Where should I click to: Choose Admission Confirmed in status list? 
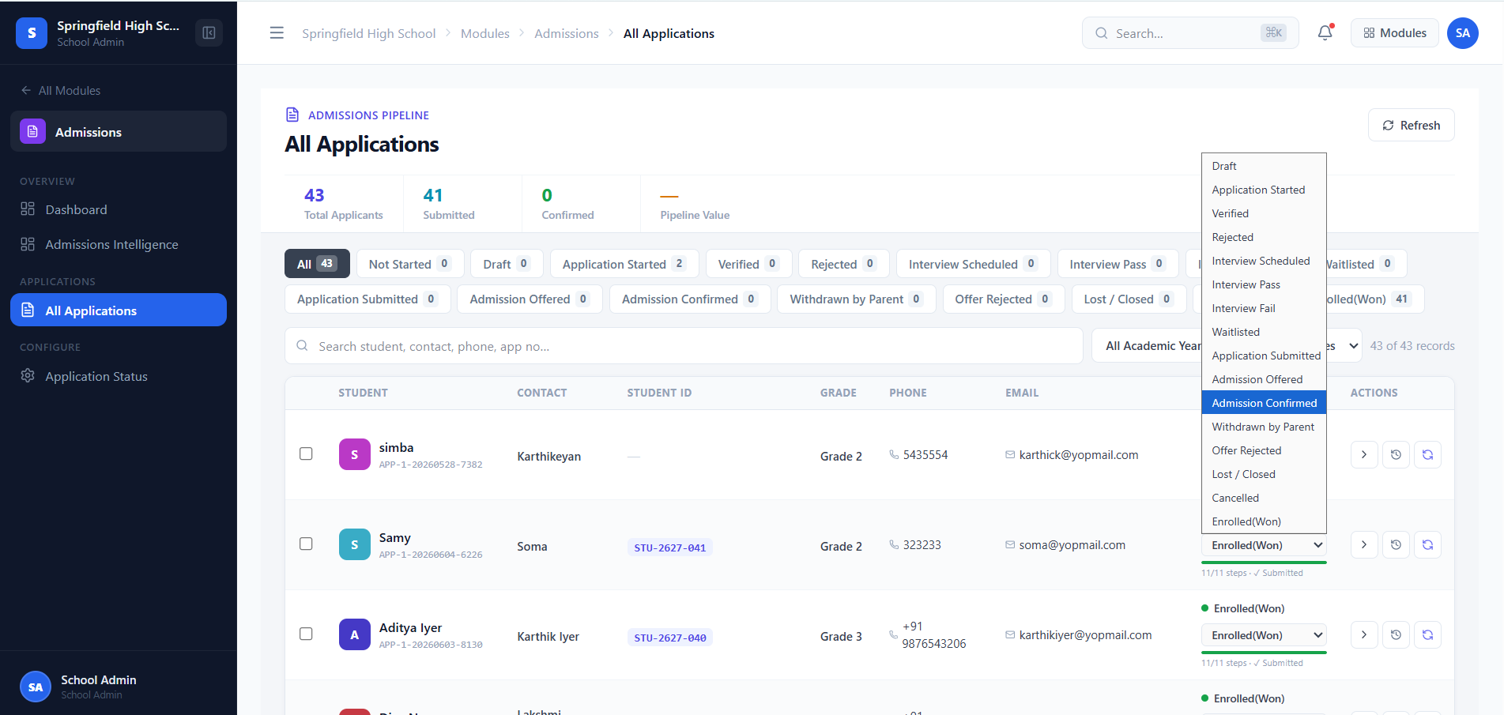pyautogui.click(x=1264, y=403)
